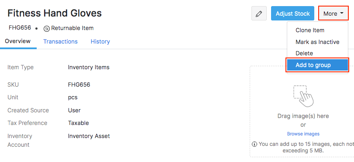Image resolution: width=354 pixels, height=162 pixels.
Task: Open the More dropdown menu
Action: (333, 13)
